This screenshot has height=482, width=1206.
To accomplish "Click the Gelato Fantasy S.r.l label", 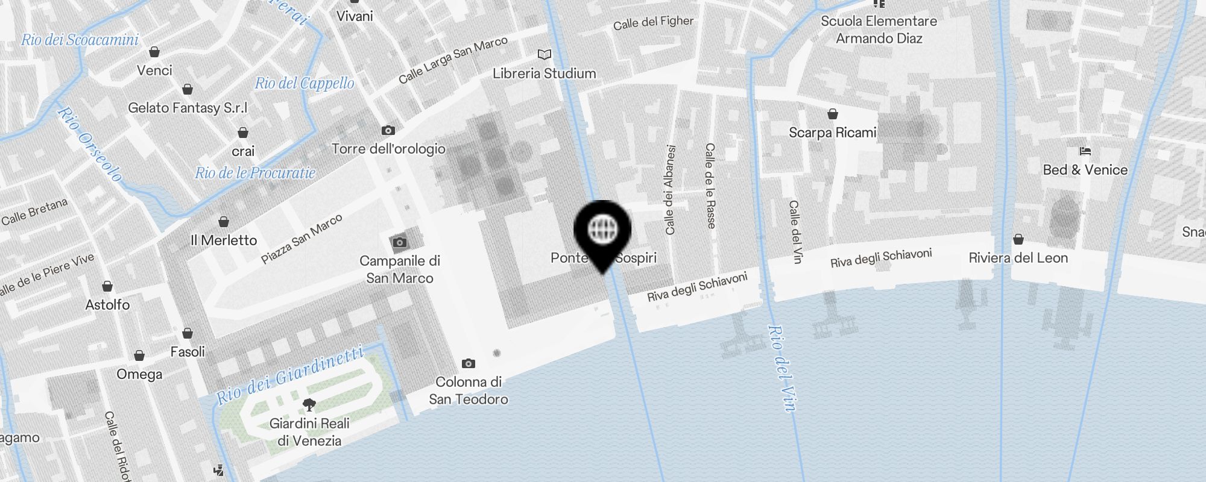I will coord(188,108).
